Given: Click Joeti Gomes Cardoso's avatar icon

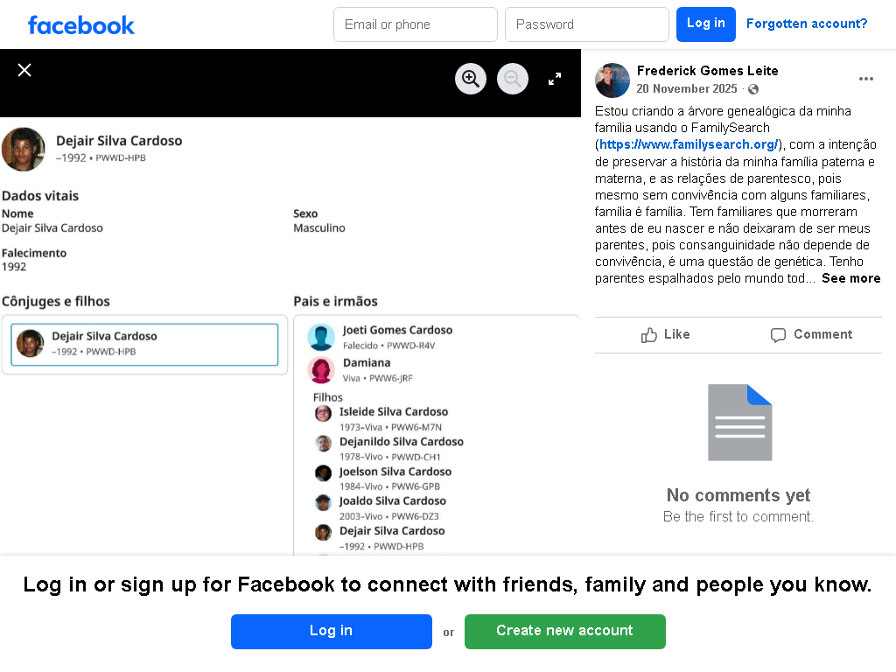Looking at the screenshot, I should tap(321, 337).
